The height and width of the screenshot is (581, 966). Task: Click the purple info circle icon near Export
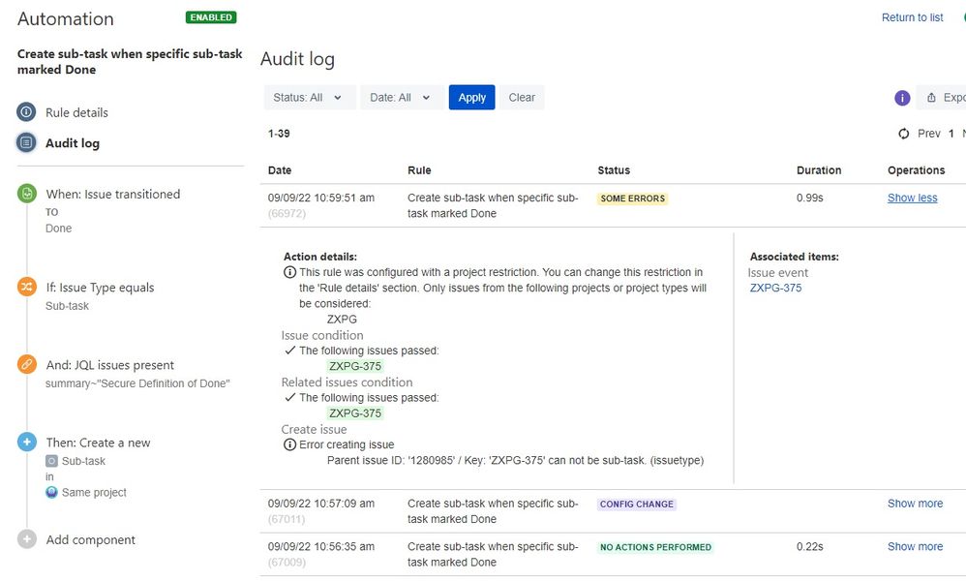[x=902, y=98]
